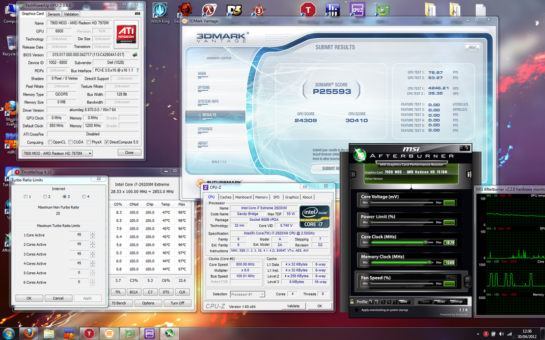Select Afterburner profile slot 1
545x340 pixels.
tap(371, 301)
